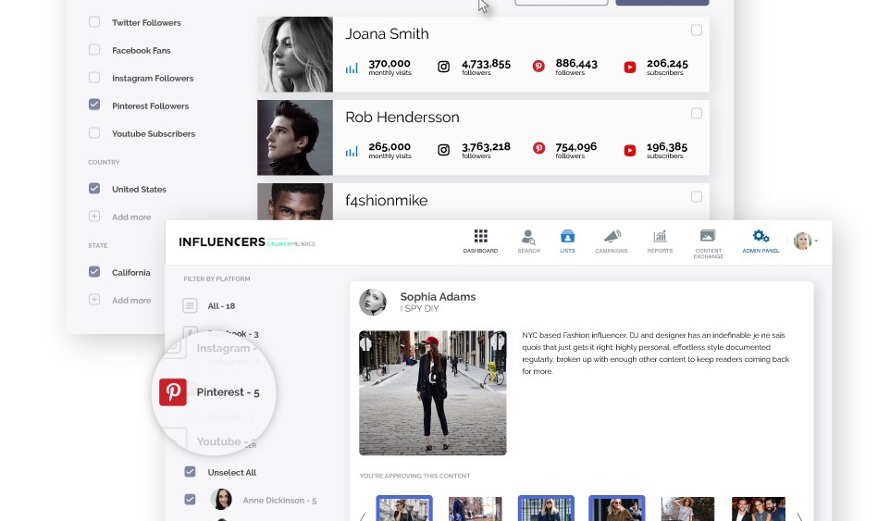
Task: Click Rob Hendersson's monthly visits chart icon
Action: (352, 151)
